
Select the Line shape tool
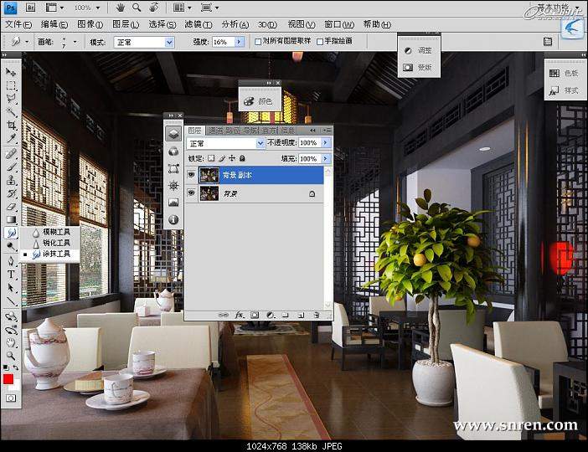click(11, 301)
